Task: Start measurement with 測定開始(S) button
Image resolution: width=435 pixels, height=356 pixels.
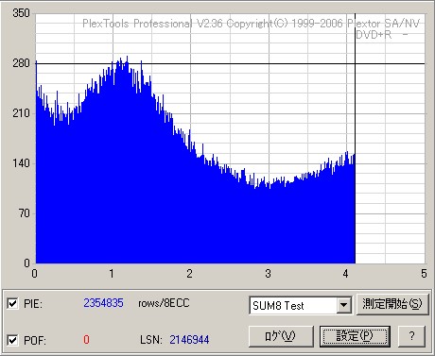Action: (392, 304)
